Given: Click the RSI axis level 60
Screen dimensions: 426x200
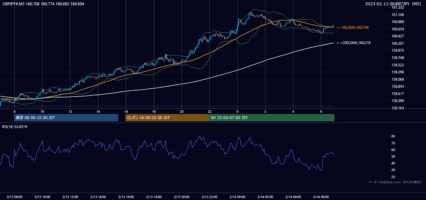Looking at the screenshot, I should [x=393, y=150].
